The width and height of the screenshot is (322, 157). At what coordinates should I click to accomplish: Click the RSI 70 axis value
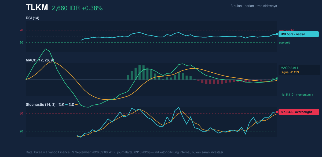pyautogui.click(x=21, y=30)
